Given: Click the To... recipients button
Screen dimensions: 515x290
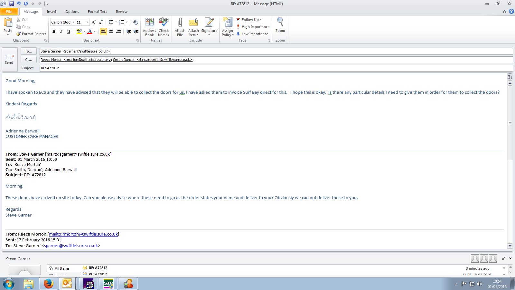Looking at the screenshot, I should click(x=28, y=51).
